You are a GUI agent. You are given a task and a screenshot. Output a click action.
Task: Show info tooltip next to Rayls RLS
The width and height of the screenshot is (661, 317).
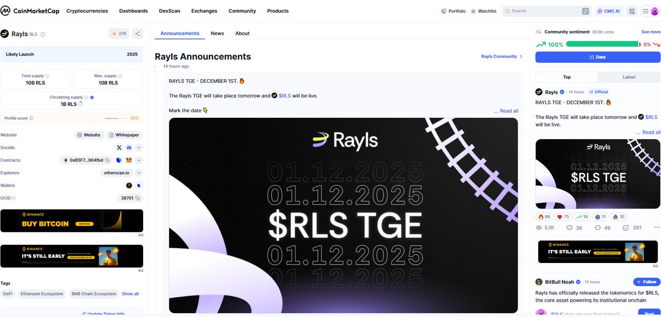(43, 34)
